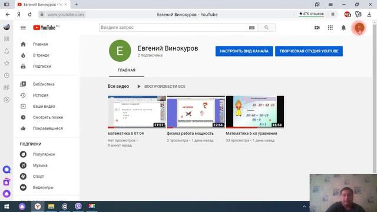Open the YouTube apps grid icon

tap(330, 28)
